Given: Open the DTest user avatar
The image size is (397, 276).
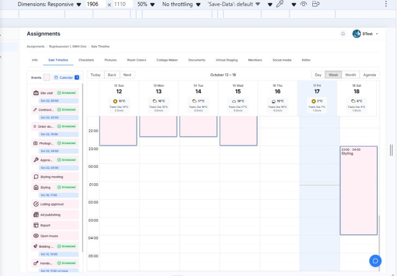Looking at the screenshot, I should tap(357, 34).
